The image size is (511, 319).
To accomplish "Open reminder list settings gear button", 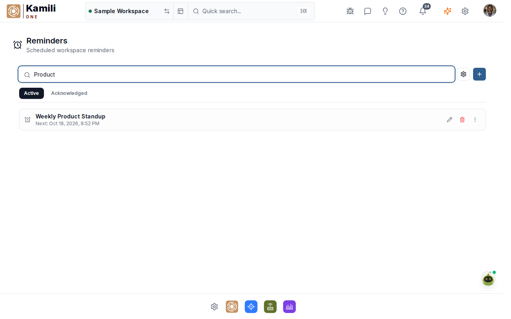I will pyautogui.click(x=463, y=74).
